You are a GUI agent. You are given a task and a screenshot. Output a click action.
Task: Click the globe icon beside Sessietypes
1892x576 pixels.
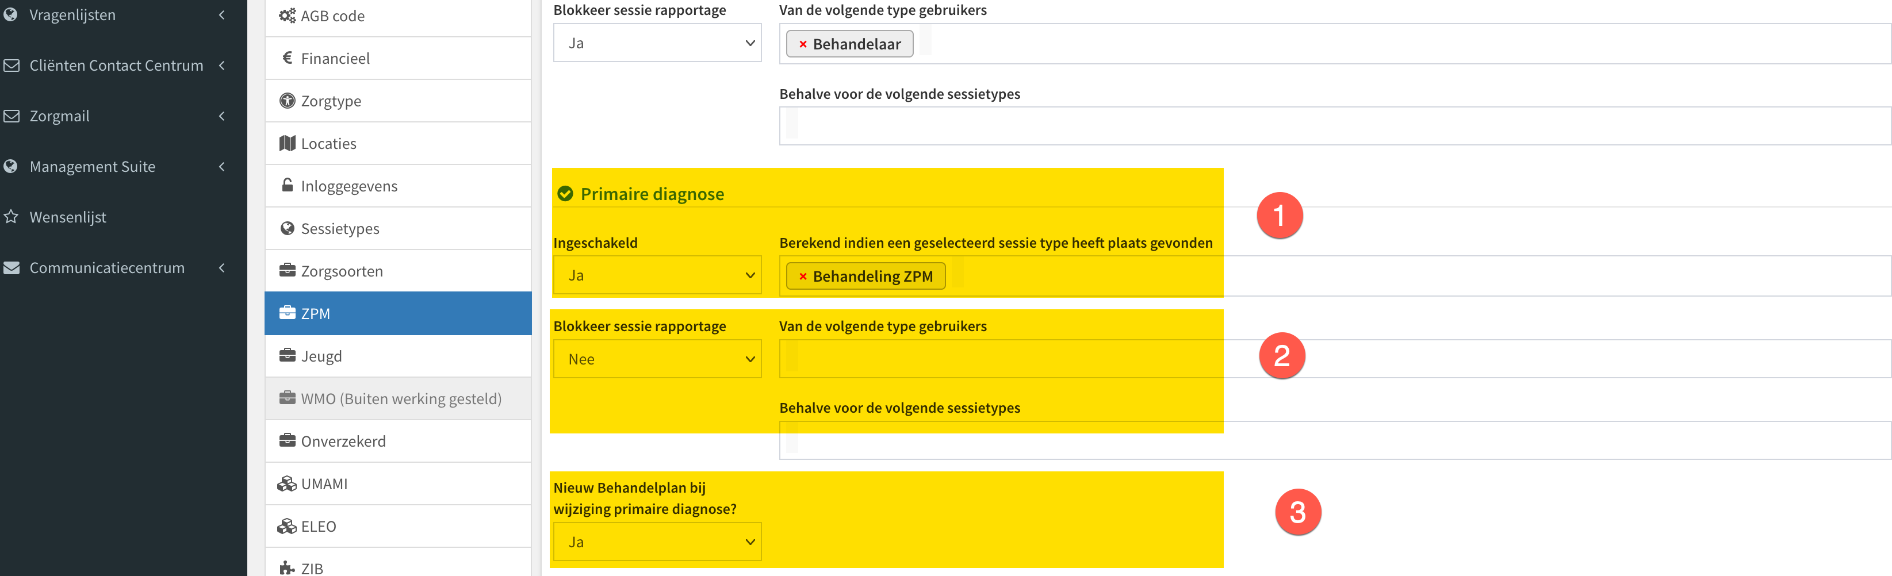click(287, 228)
